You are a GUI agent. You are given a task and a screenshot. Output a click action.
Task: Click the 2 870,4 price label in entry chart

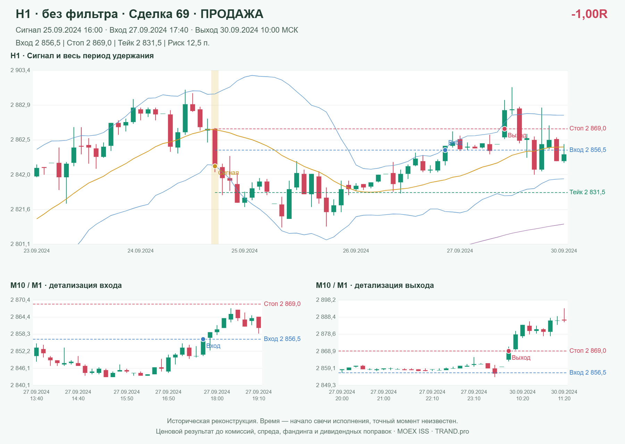coord(20,300)
